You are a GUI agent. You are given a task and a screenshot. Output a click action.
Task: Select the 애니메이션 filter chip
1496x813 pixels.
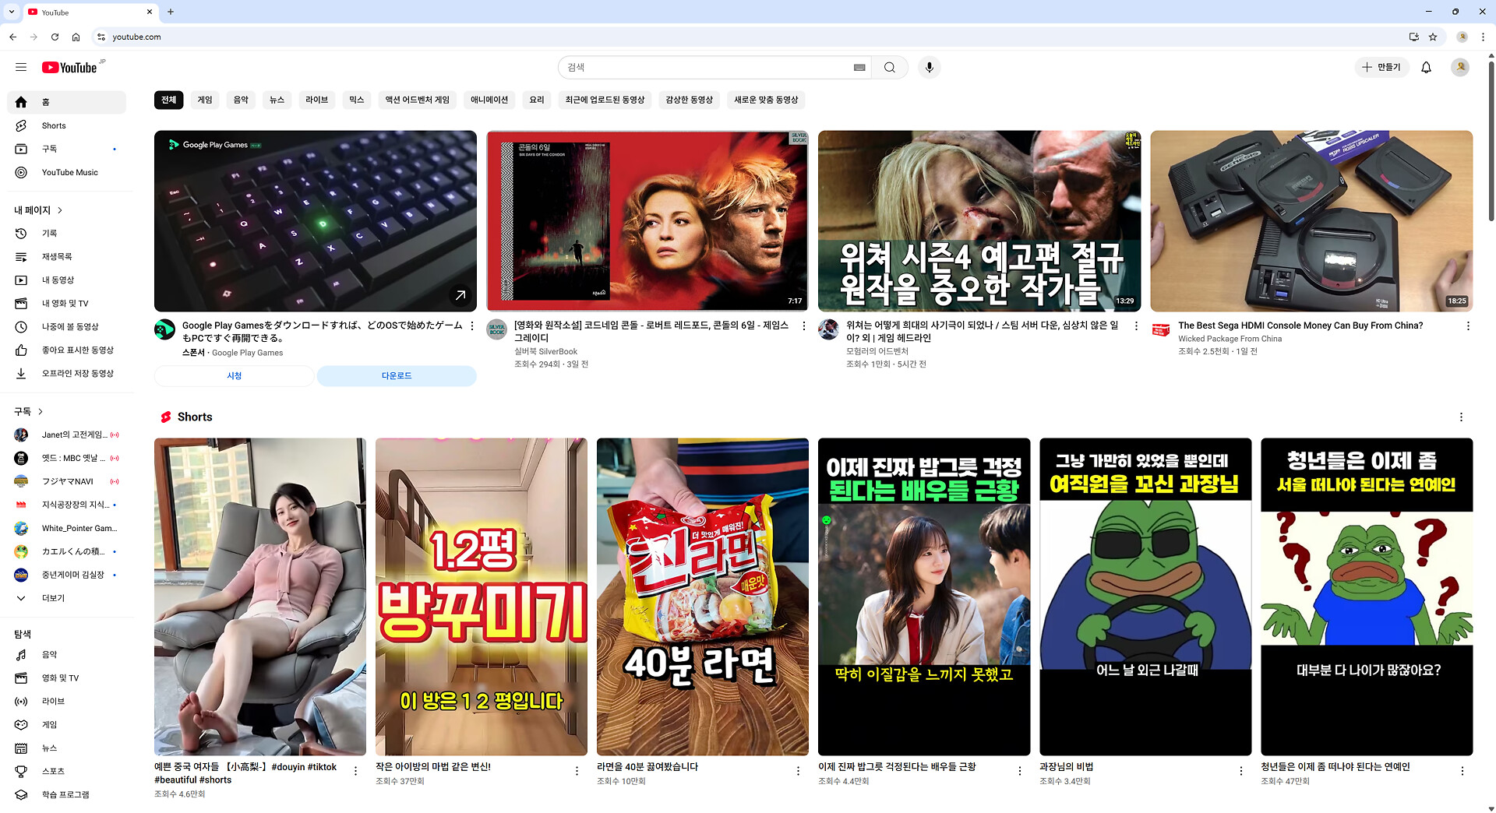489,100
